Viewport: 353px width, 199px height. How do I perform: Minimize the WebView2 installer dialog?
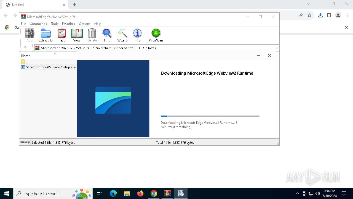click(x=258, y=56)
